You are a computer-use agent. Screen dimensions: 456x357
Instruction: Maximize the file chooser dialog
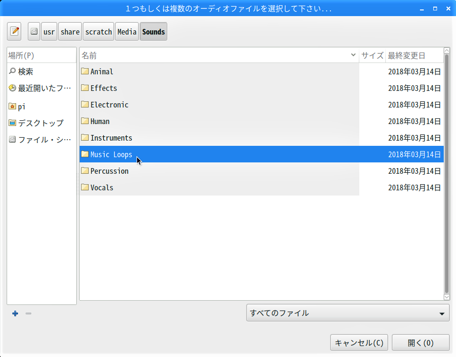coord(435,9)
